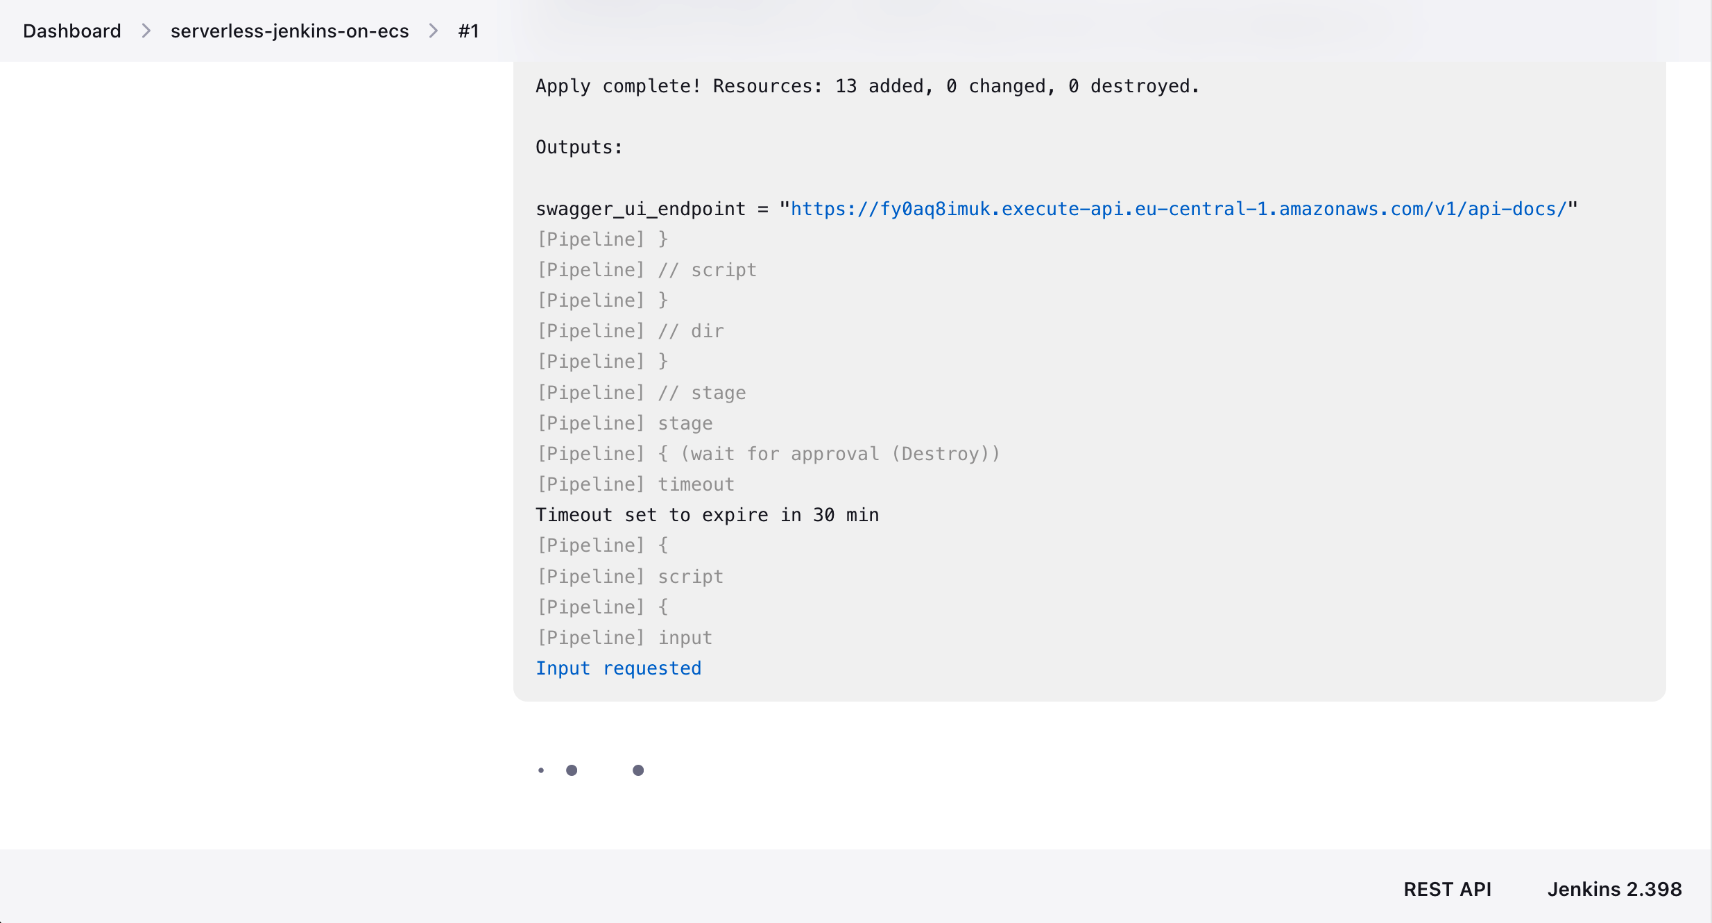The height and width of the screenshot is (923, 1712).
Task: Click the Input requested link
Action: coord(618,668)
